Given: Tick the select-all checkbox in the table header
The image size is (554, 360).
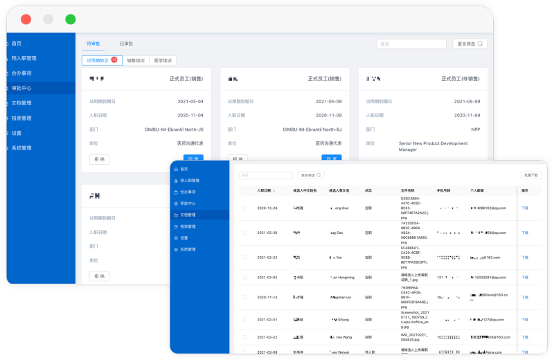Looking at the screenshot, I should [244, 190].
